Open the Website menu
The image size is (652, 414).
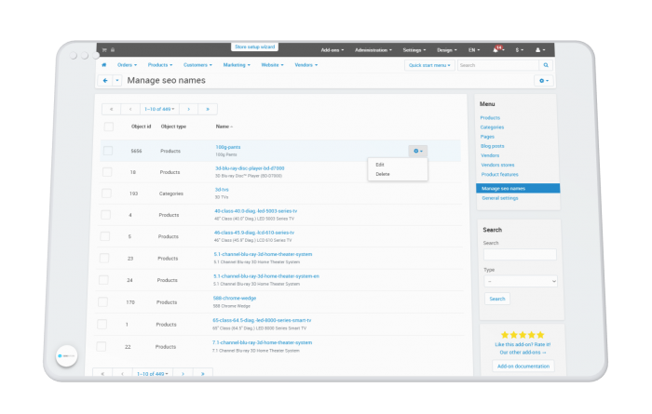[272, 65]
